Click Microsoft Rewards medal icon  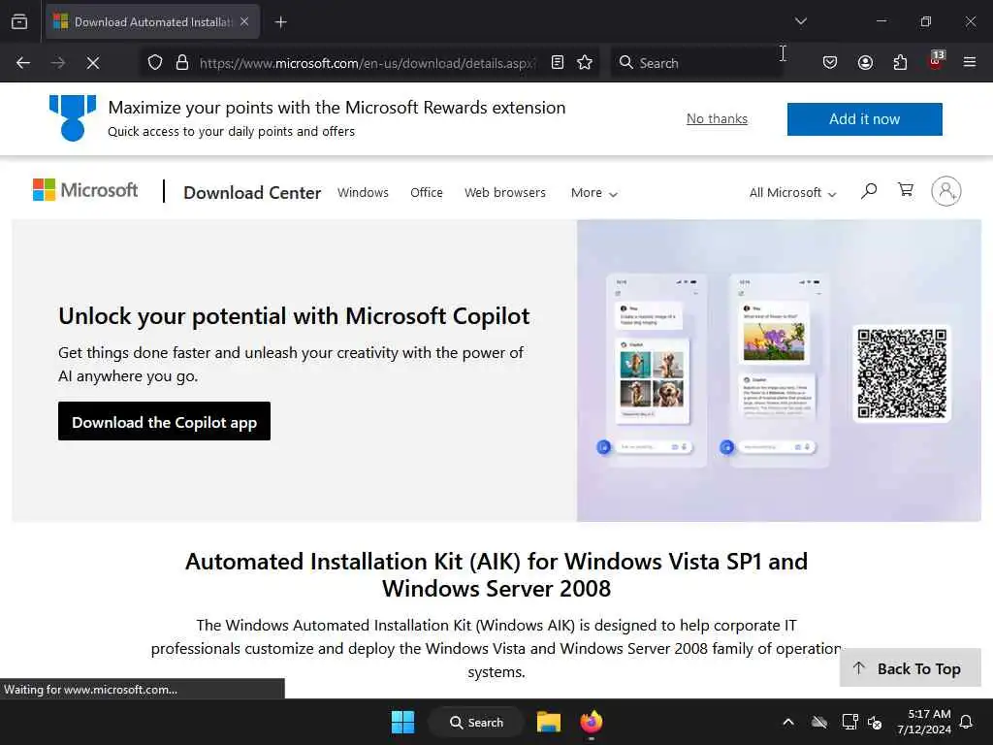[73, 117]
